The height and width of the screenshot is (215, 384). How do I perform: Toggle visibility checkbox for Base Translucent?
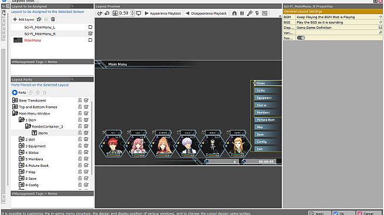coord(86,100)
